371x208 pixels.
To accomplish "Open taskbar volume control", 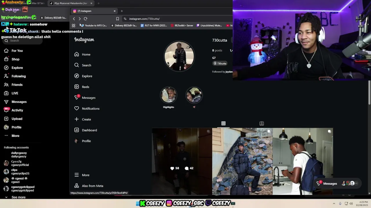I will click(351, 204).
